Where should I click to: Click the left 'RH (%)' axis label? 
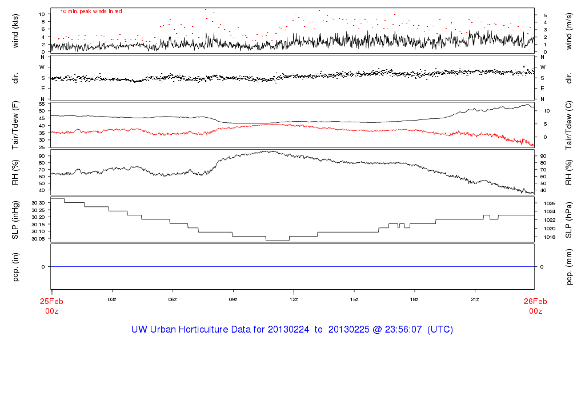tap(15, 172)
